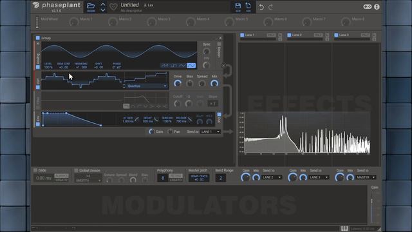Click the Glide LEGATO button

(62, 180)
